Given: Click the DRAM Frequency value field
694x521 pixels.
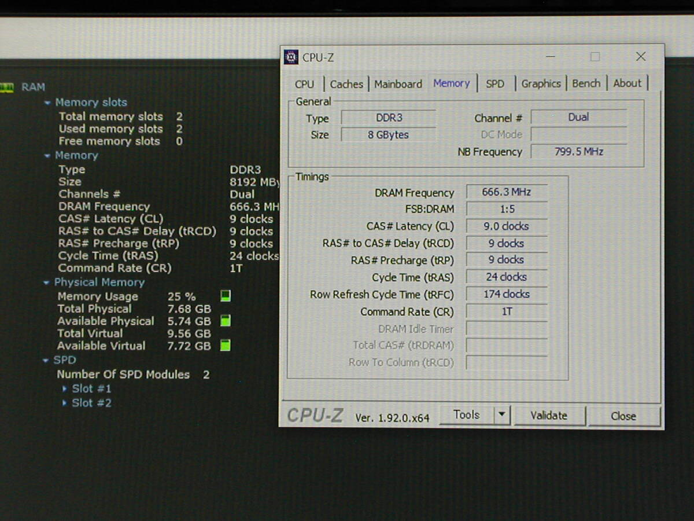Looking at the screenshot, I should click(x=507, y=192).
